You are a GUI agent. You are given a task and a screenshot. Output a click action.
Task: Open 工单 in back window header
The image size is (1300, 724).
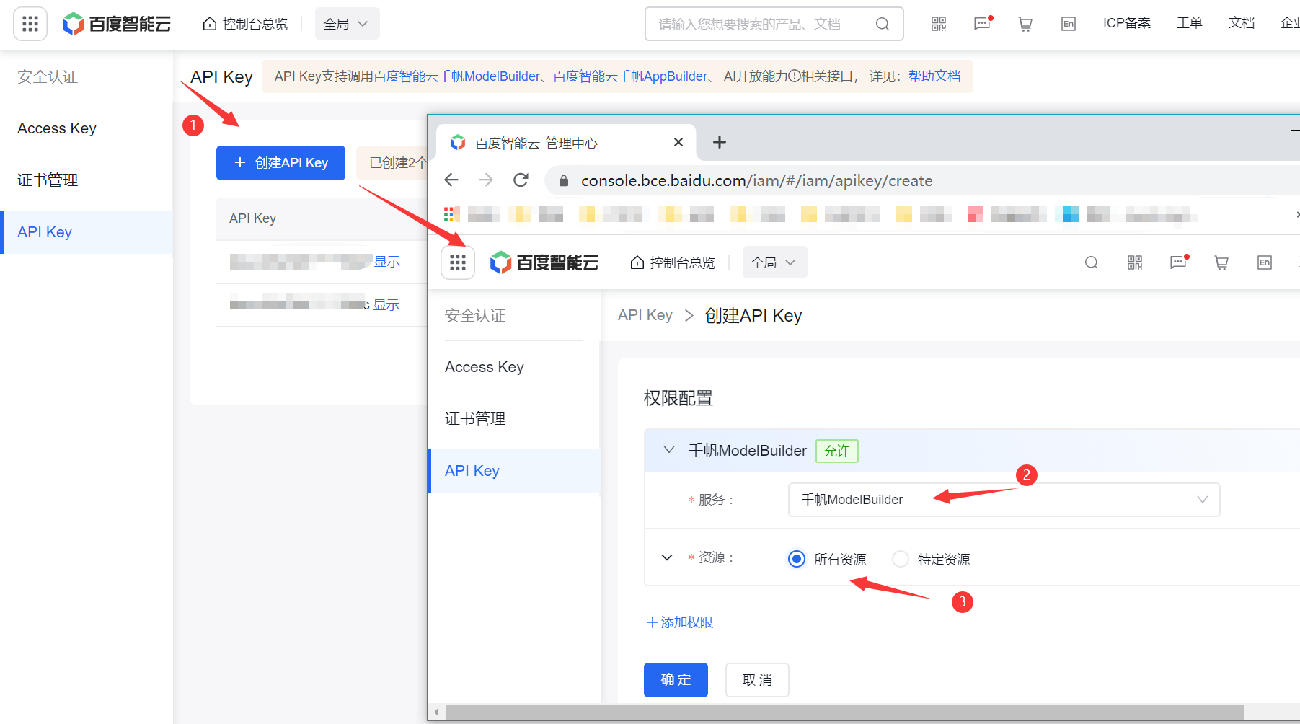pyautogui.click(x=1190, y=23)
